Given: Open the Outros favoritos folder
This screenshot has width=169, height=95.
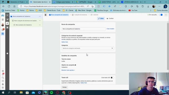Looking at the screenshot, I should click(161, 10).
